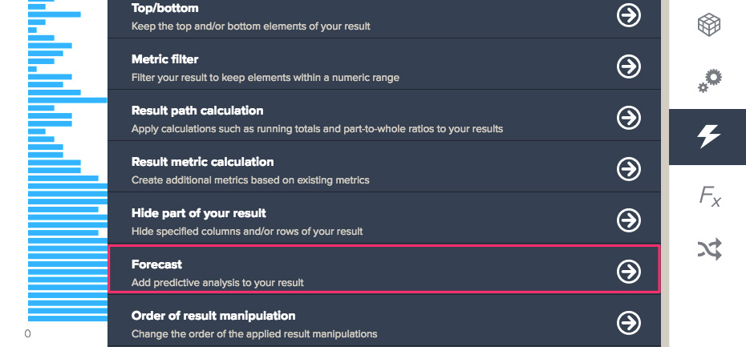Screen dimensions: 746x347
Task: Expand Result metric calculation with its arrow
Action: pyautogui.click(x=629, y=169)
